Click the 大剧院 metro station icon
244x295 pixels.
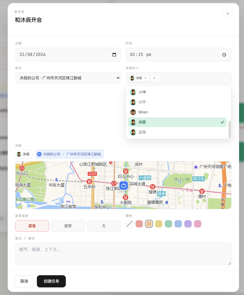click(126, 197)
